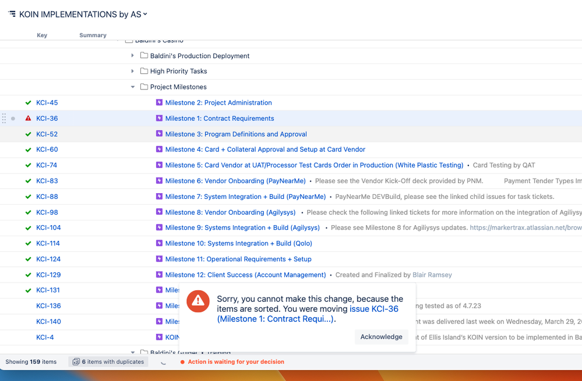Click the epic icon for Milestone 12
Screen dimensions: 582x381
(x=159, y=275)
